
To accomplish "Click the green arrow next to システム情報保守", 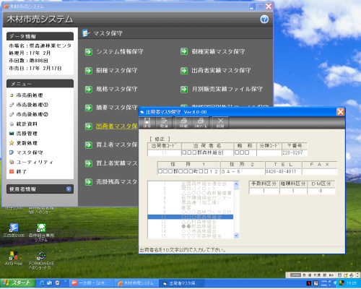I will point(89,52).
